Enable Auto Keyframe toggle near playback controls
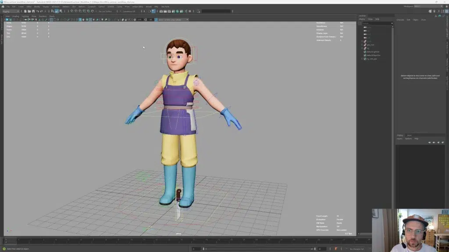This screenshot has width=449, height=252. click(x=335, y=248)
